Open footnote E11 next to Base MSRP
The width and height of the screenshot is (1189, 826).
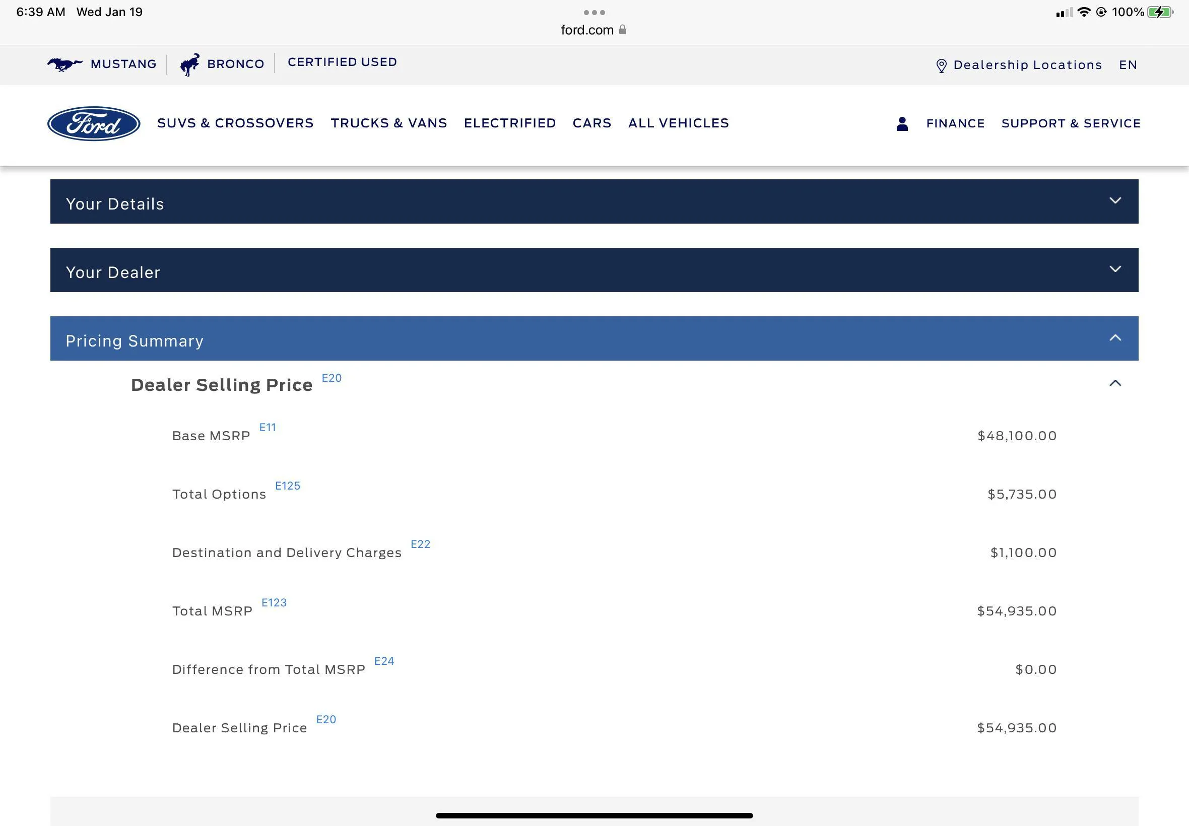268,428
